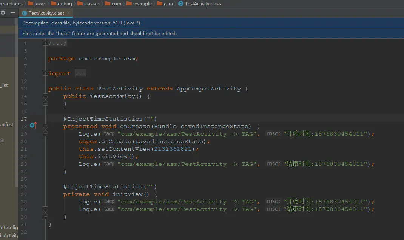Click the 'TestActivity' class name on line 13
404x240 pixels.
tap(120, 89)
